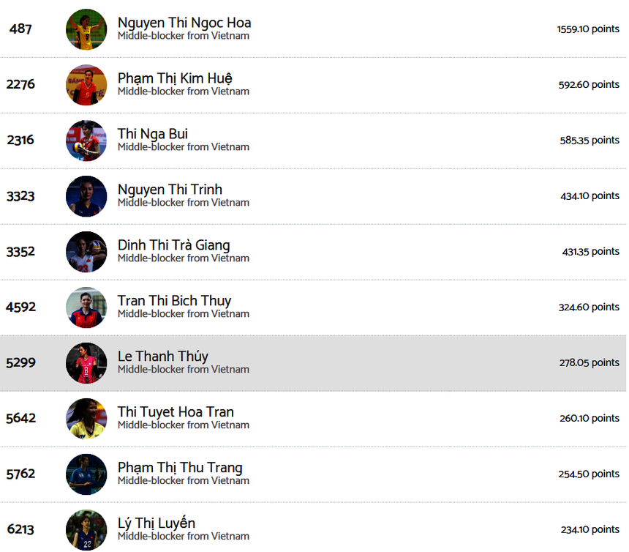This screenshot has width=629, height=552.
Task: Click Thi Nga Bui's round avatar
Action: pos(86,141)
